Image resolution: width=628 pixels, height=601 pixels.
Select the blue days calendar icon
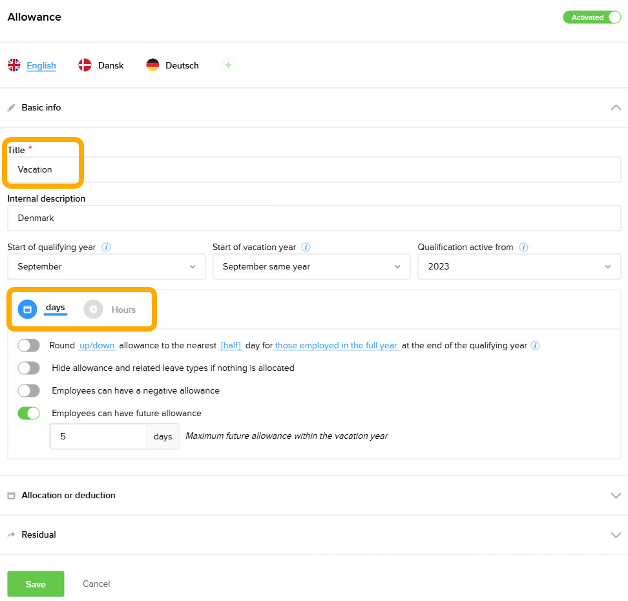pos(28,310)
